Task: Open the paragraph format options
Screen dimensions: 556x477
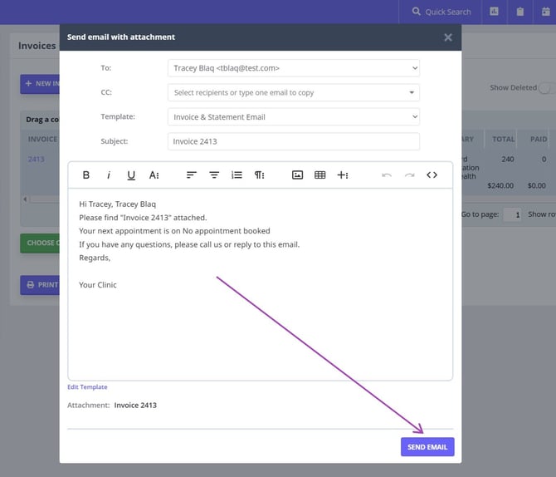Action: click(x=260, y=175)
